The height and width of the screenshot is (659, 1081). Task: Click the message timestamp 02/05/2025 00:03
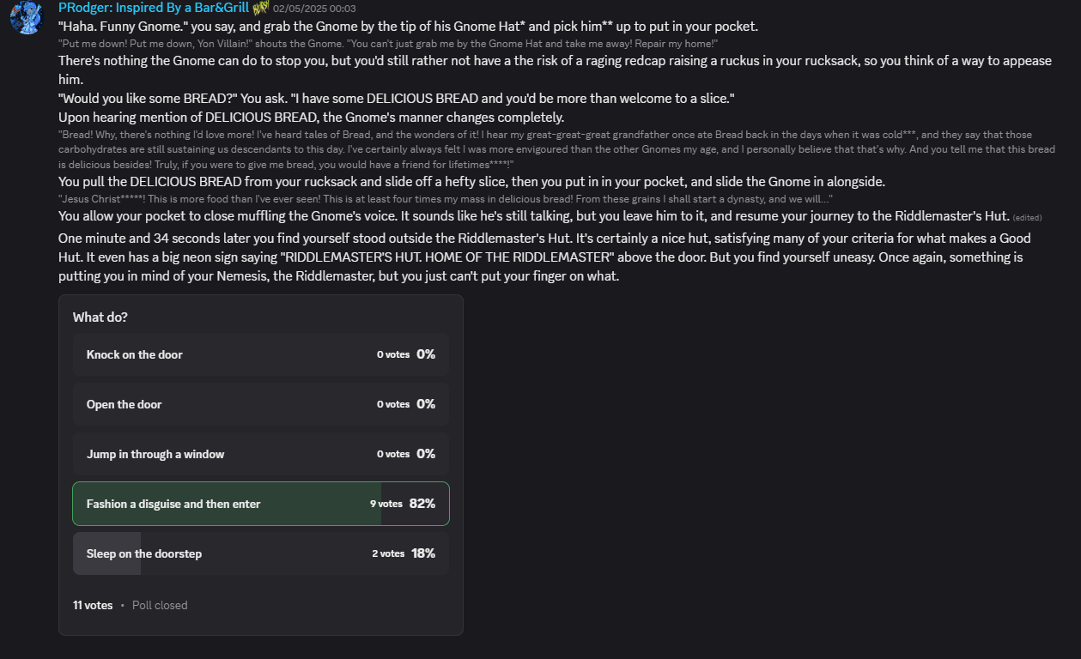pos(314,9)
